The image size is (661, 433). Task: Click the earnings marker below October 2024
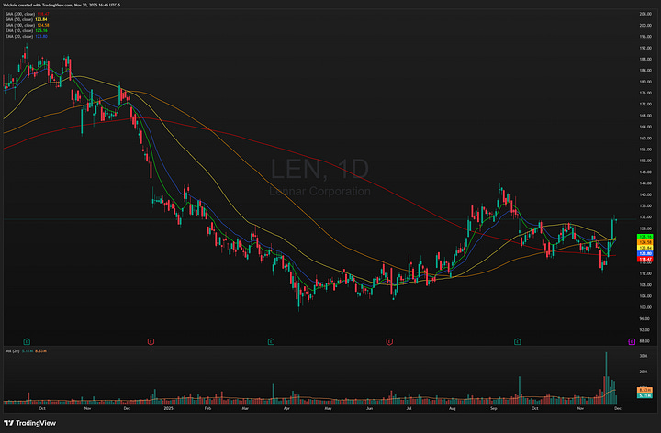click(x=27, y=341)
